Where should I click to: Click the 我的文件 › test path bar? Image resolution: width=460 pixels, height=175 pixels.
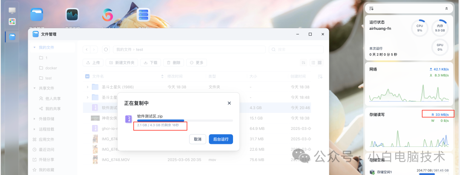189,49
